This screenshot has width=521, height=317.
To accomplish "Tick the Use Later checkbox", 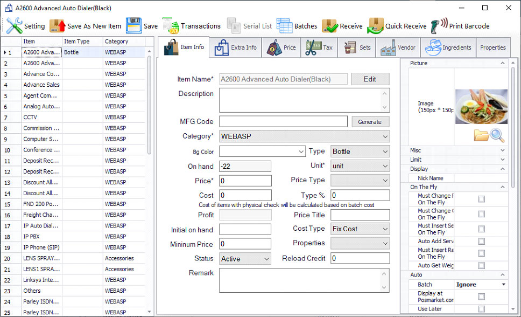I will [x=481, y=309].
